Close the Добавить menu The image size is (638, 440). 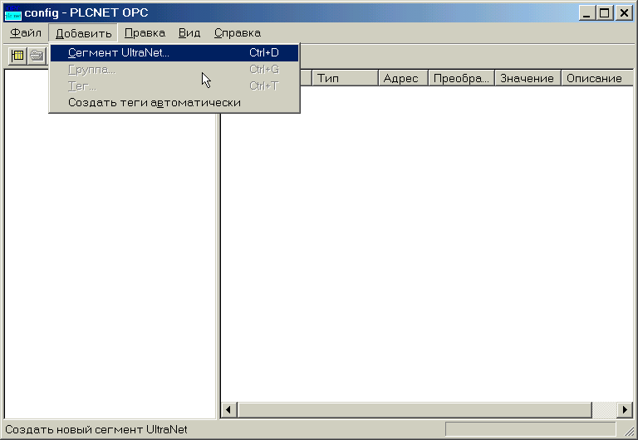[83, 33]
